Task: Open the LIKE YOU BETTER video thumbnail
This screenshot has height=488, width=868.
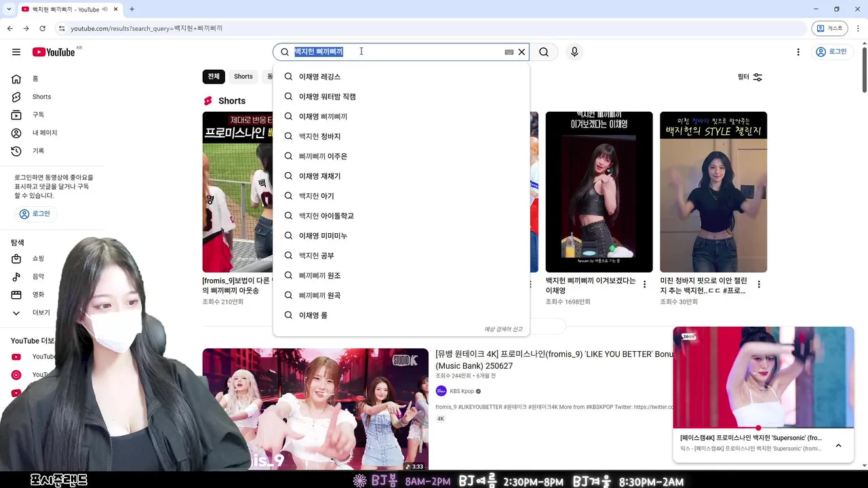Action: click(x=315, y=409)
